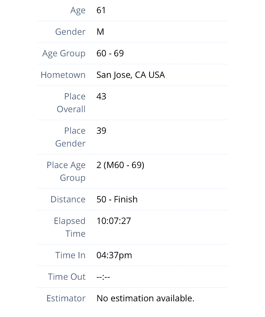Click the Elapsed Time label
The width and height of the screenshot is (265, 317).
(70, 227)
